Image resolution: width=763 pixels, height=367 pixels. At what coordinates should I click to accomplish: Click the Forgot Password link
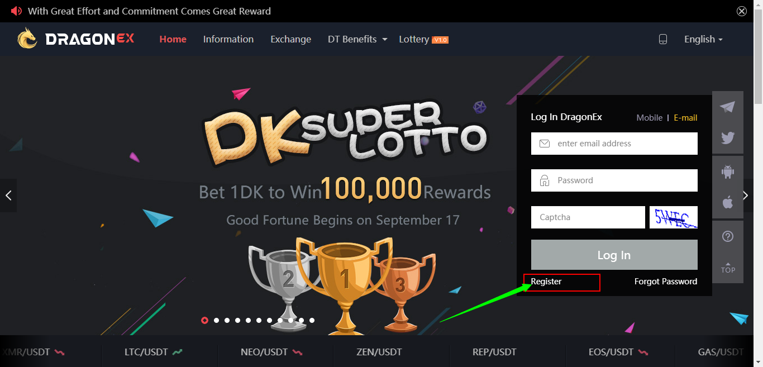[666, 282]
